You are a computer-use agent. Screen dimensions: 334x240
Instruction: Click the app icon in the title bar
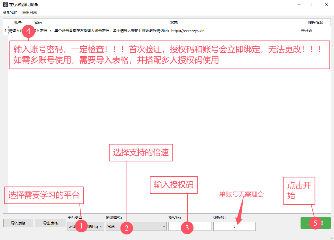(x=5, y=5)
